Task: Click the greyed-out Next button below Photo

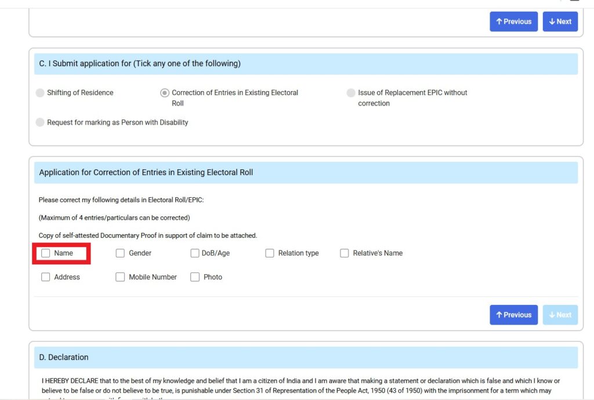Action: [x=560, y=315]
